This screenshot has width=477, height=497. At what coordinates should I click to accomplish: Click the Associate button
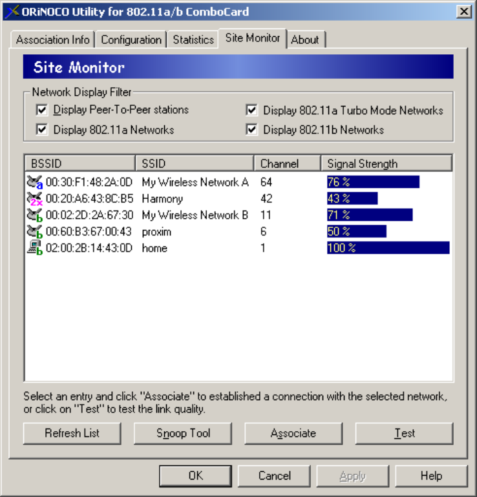point(293,433)
